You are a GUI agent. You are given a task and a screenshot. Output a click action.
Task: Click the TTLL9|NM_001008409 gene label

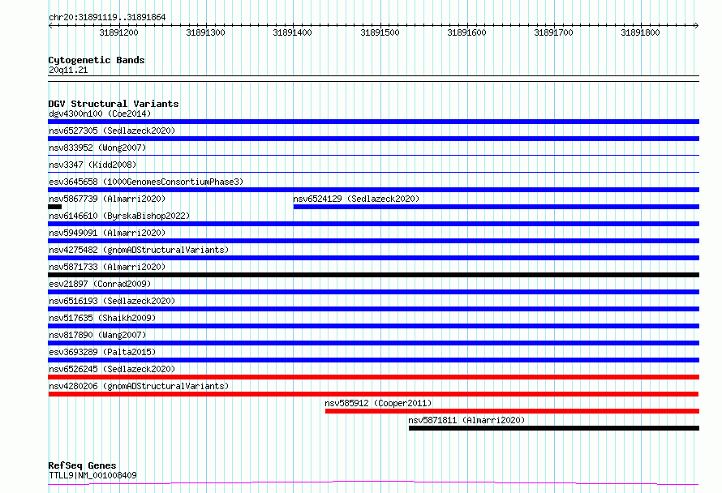[x=92, y=475]
